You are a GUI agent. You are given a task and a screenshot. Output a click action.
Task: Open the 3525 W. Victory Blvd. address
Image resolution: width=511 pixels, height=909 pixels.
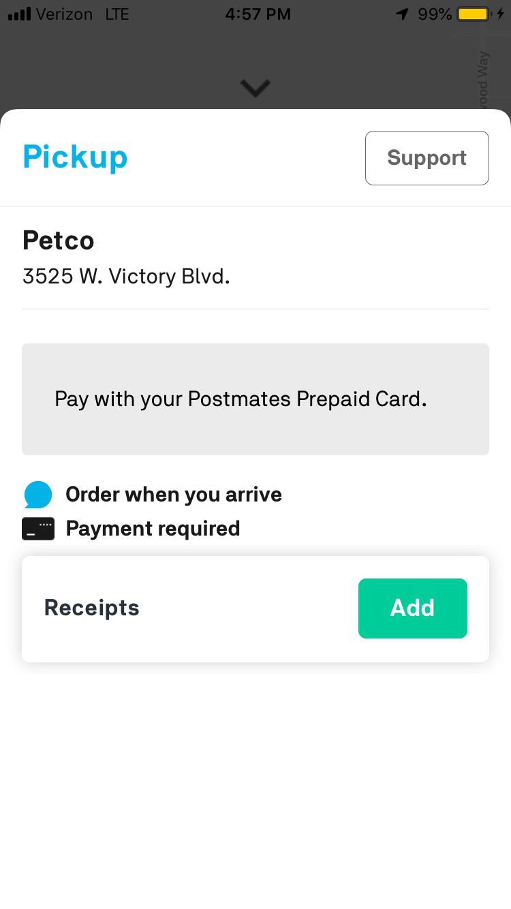126,276
